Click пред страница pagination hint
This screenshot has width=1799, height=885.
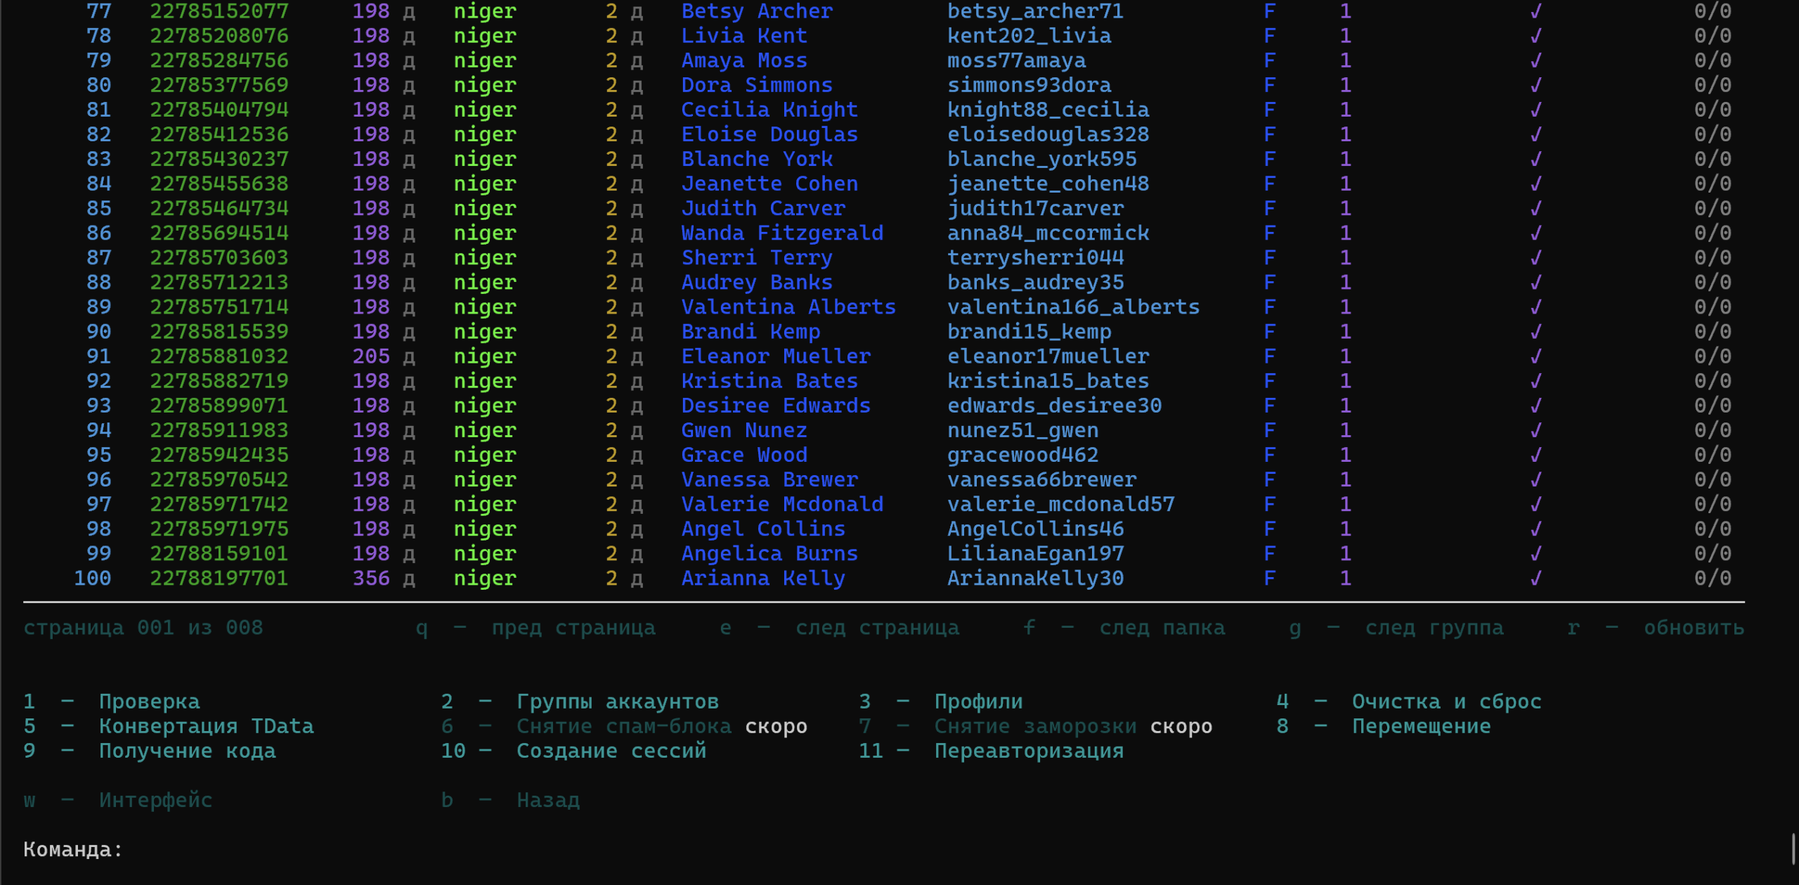[573, 628]
